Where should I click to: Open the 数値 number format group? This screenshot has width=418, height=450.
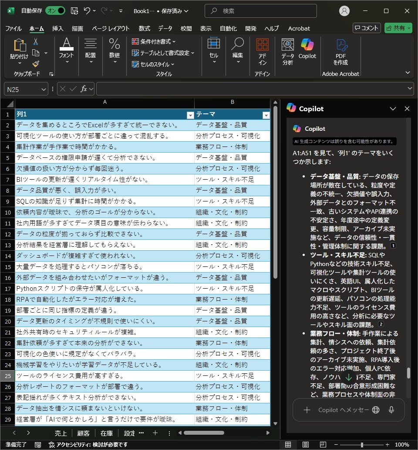(x=115, y=51)
